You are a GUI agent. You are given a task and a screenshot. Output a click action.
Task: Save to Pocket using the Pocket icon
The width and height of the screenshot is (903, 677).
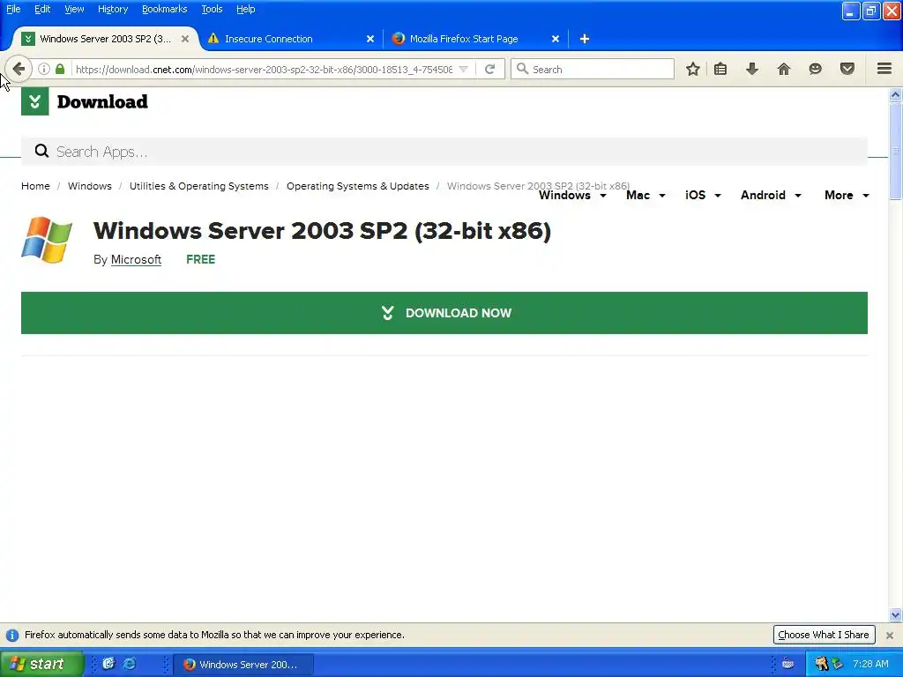[847, 69]
